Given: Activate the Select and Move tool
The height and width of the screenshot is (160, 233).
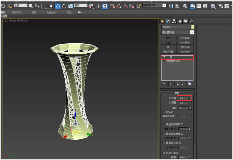Looking at the screenshot, I should [58, 6].
